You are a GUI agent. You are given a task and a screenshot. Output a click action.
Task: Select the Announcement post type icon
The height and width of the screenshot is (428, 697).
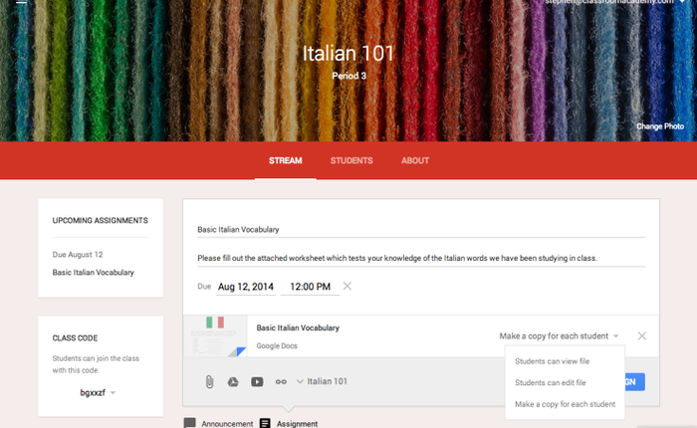190,423
